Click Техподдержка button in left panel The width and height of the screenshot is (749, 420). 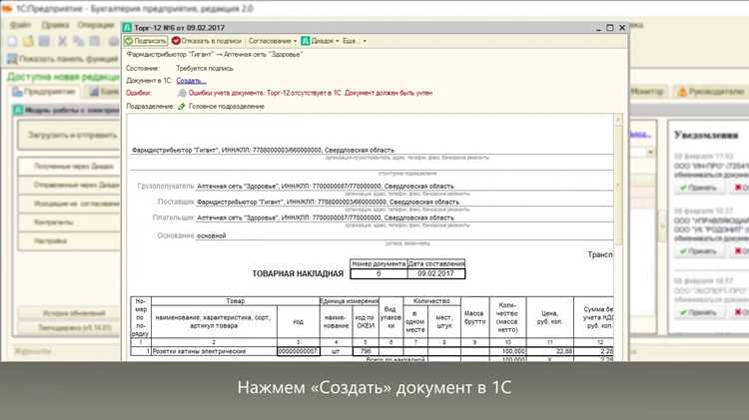(x=69, y=328)
